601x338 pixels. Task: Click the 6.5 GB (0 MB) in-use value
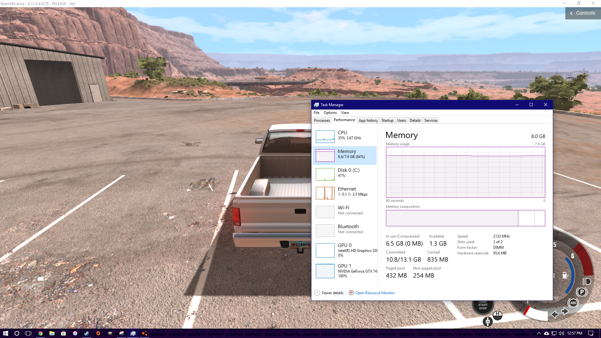pos(404,243)
